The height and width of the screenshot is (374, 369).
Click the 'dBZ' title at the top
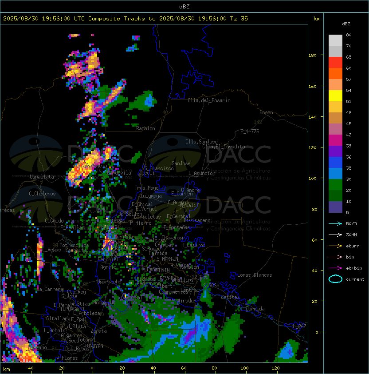tap(184, 7)
